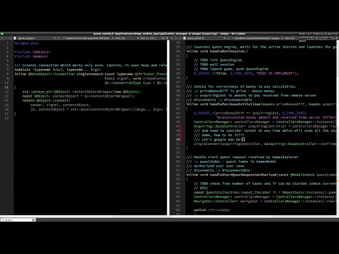
Task: Click the locator search field containing 'quests'
Action: click(x=19, y=220)
